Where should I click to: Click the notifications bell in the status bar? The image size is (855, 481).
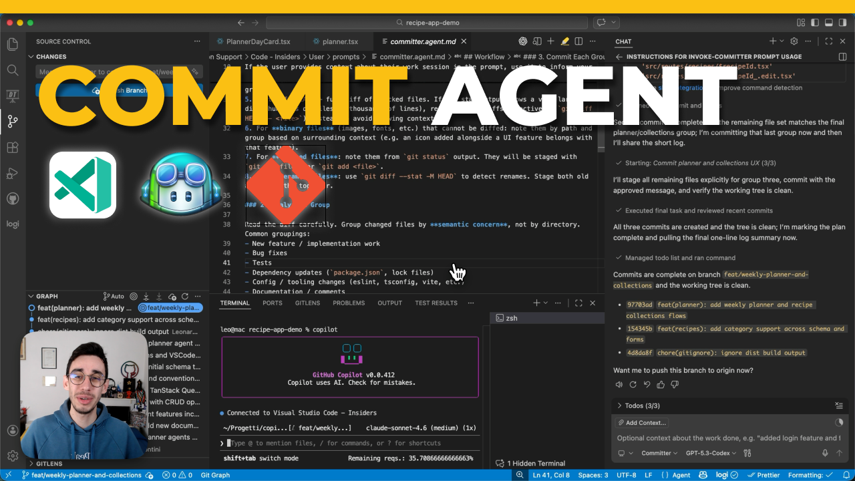click(847, 475)
